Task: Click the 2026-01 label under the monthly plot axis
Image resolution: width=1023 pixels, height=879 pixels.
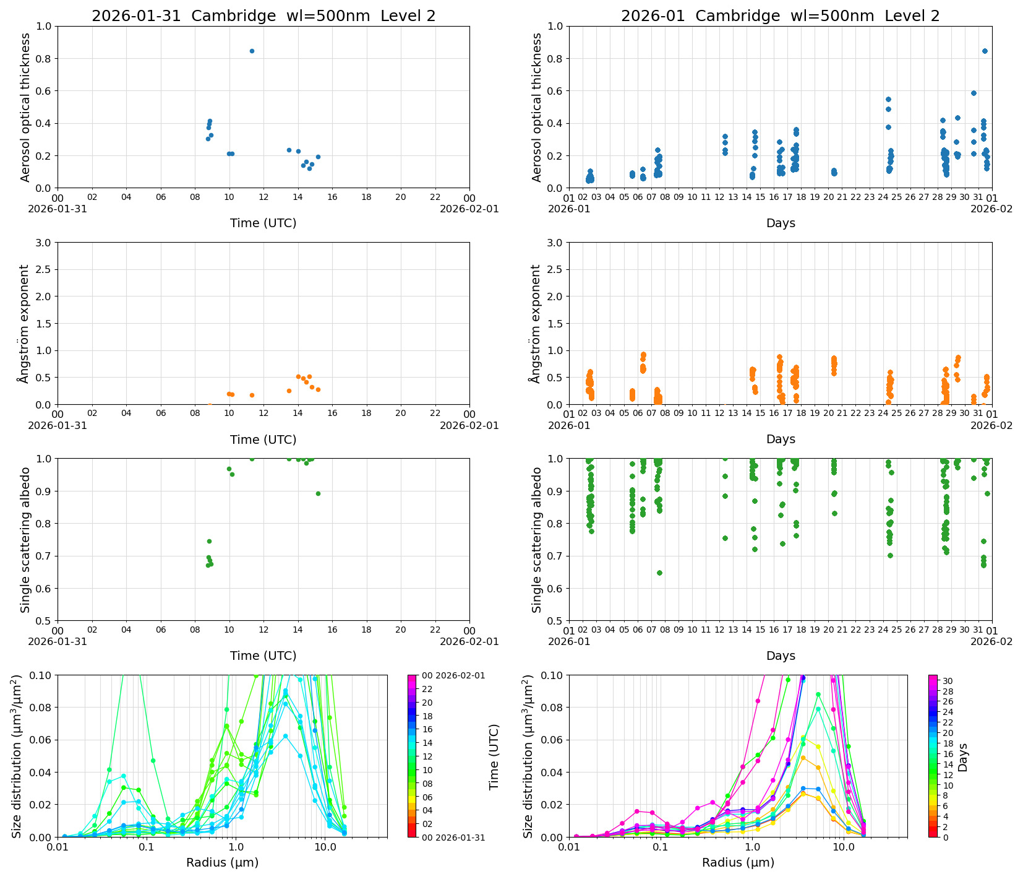Action: click(569, 209)
